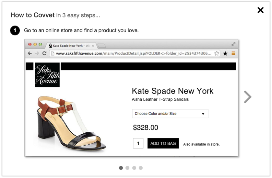Follow the "in store" link
272x178 pixels.
point(213,144)
